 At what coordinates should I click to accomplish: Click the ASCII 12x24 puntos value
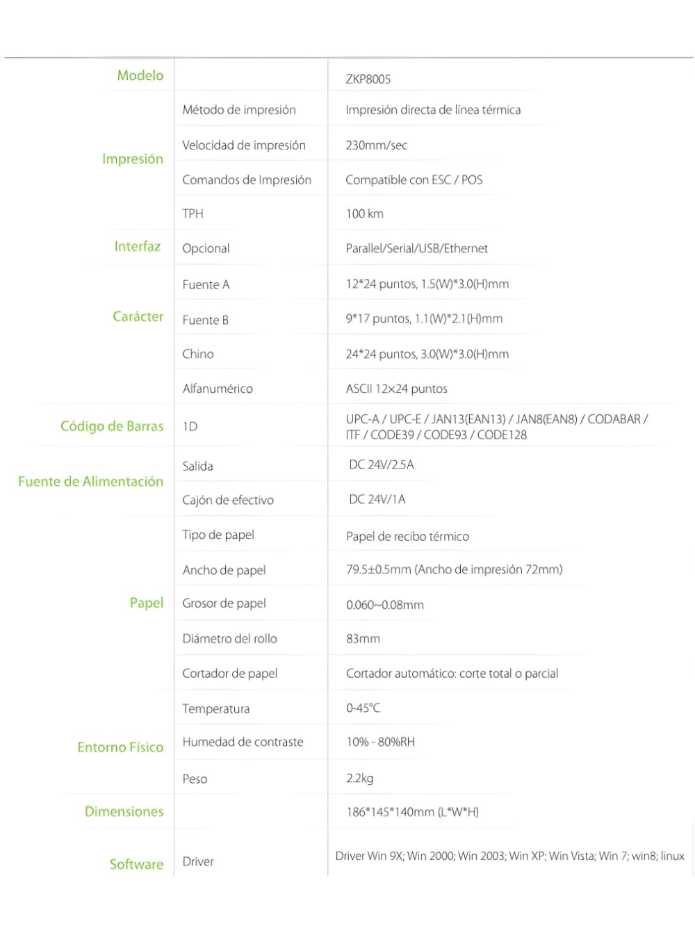coord(396,389)
